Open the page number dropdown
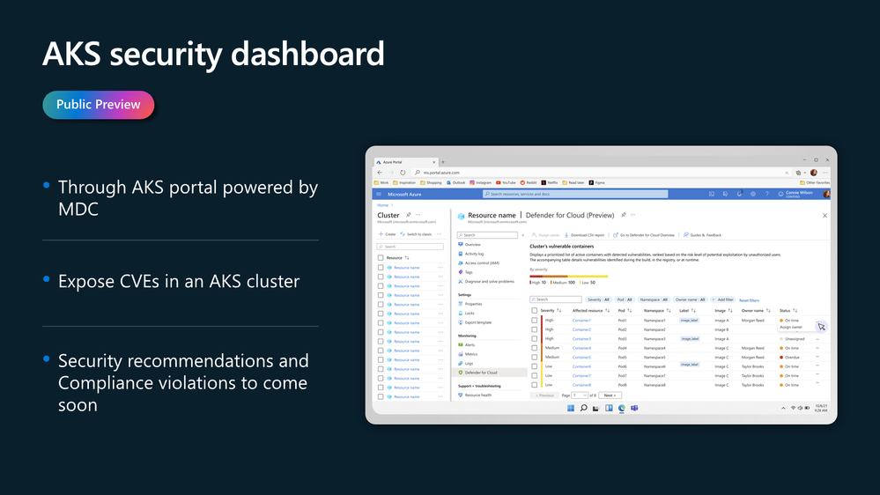Viewport: 880px width, 495px height. point(580,395)
